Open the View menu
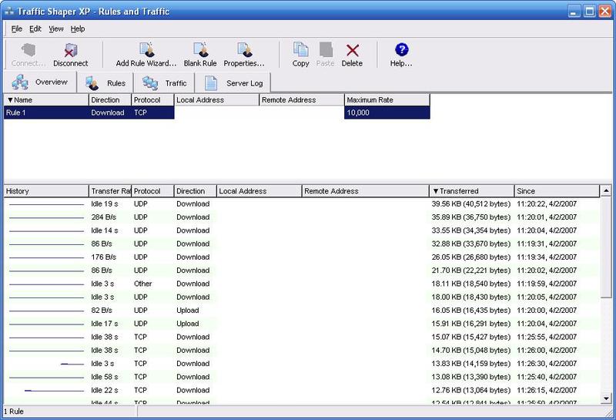 point(56,29)
